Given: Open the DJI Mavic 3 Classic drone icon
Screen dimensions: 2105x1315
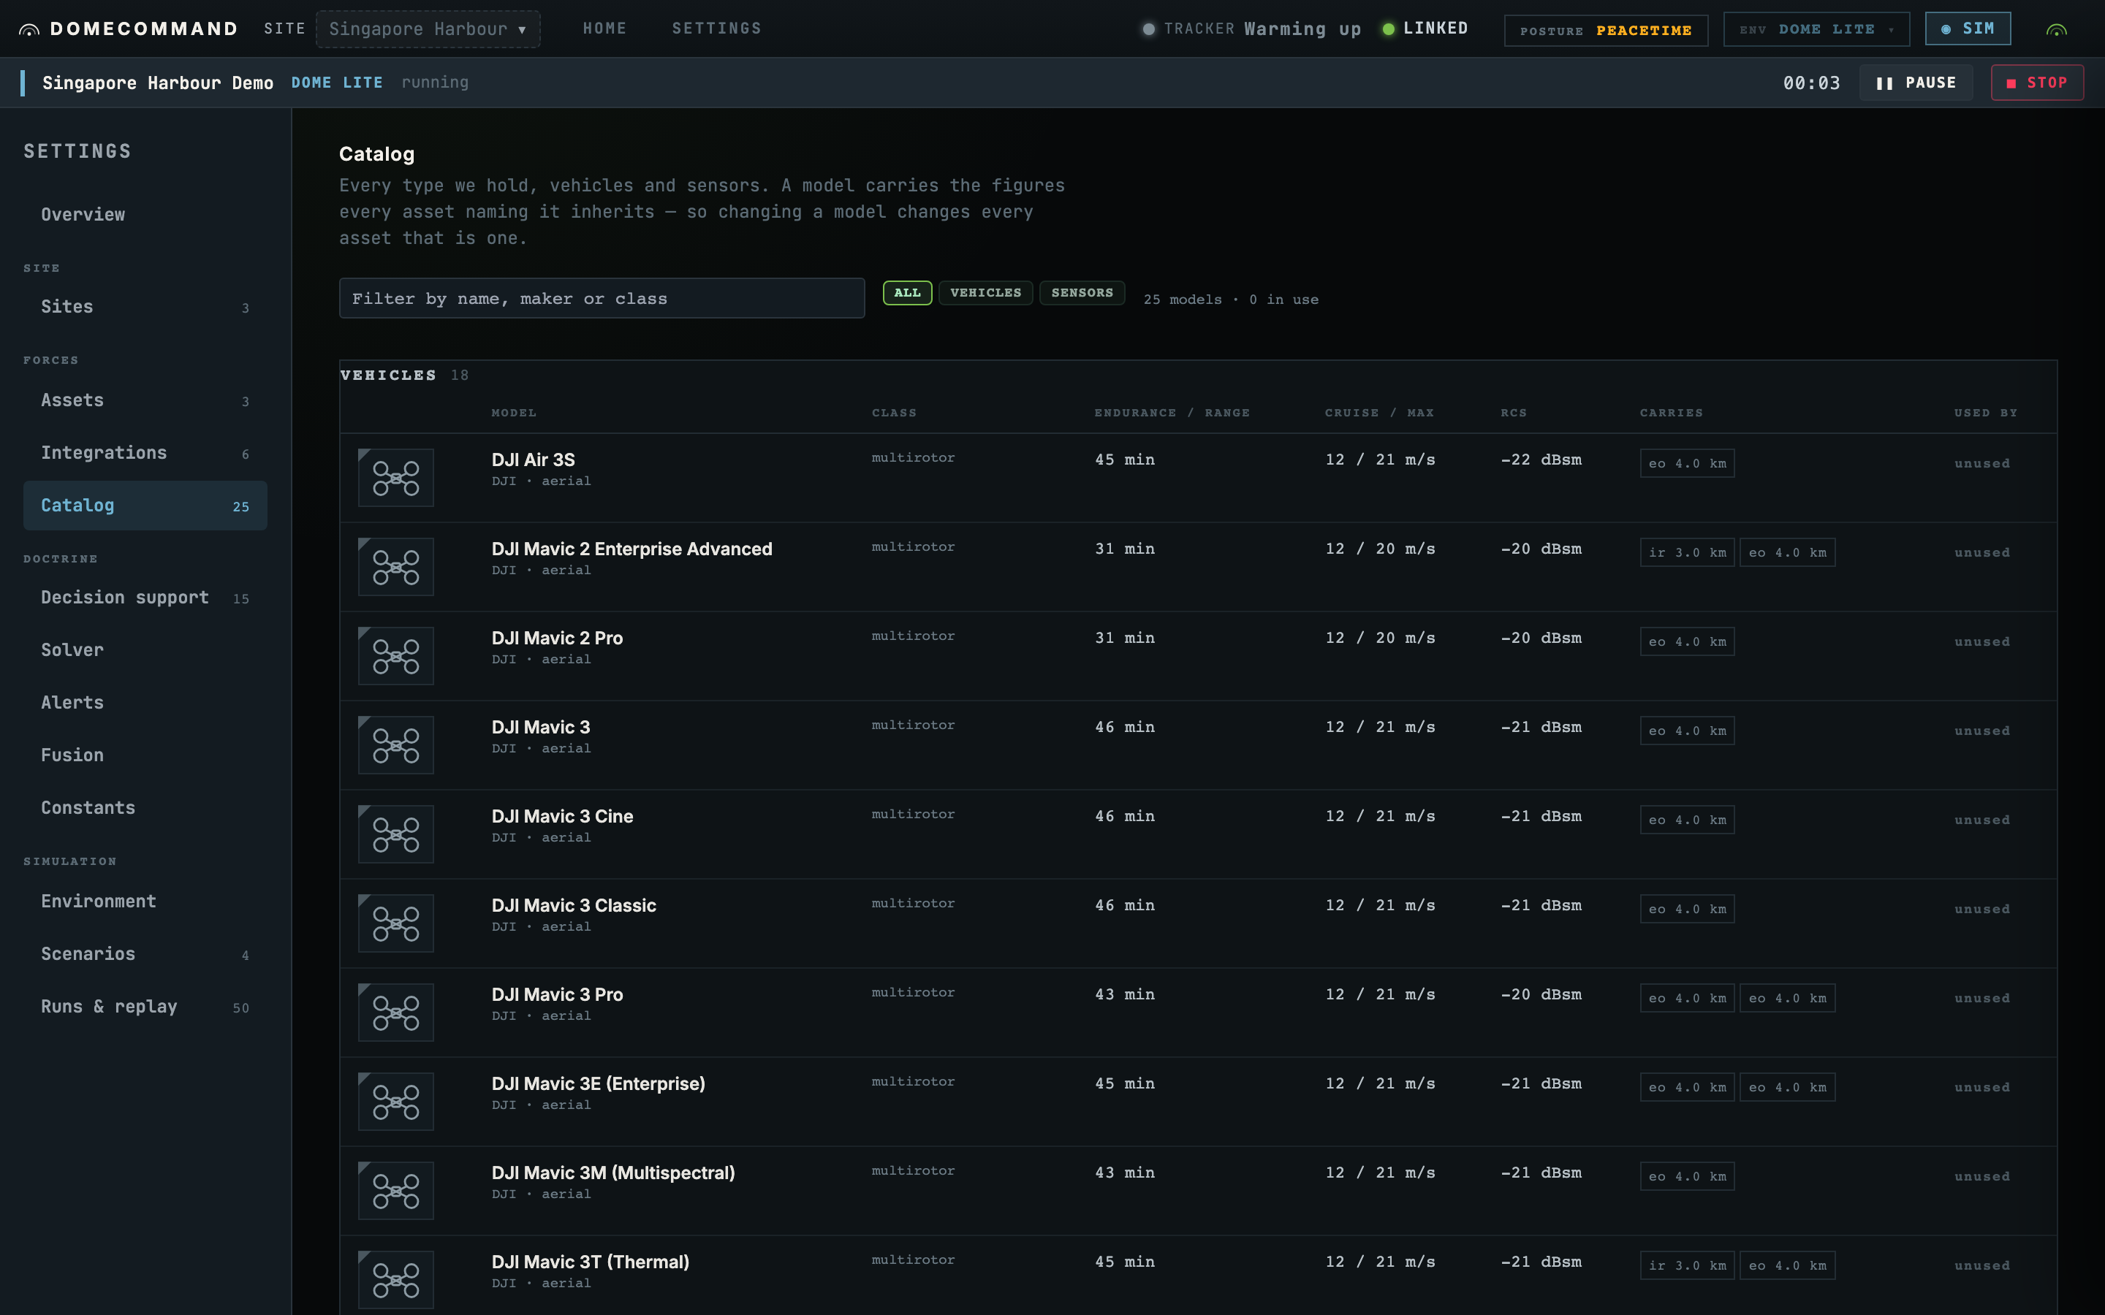Looking at the screenshot, I should click(395, 923).
